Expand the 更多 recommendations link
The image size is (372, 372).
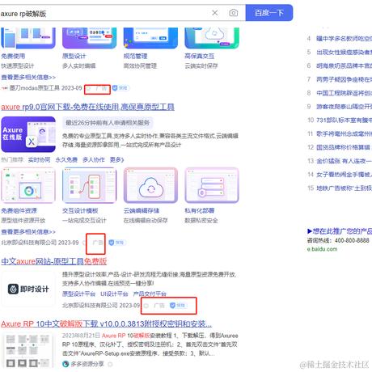tap(116, 160)
